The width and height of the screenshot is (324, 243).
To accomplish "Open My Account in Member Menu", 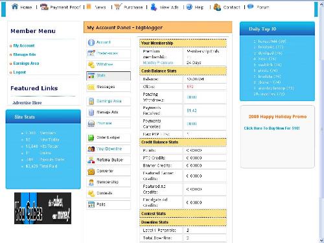I will 24,45.
